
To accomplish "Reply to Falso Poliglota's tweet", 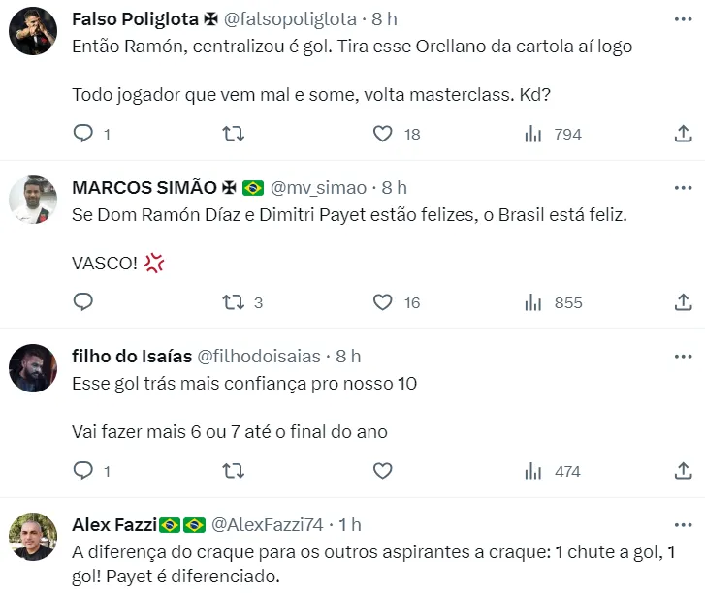I will 83,134.
